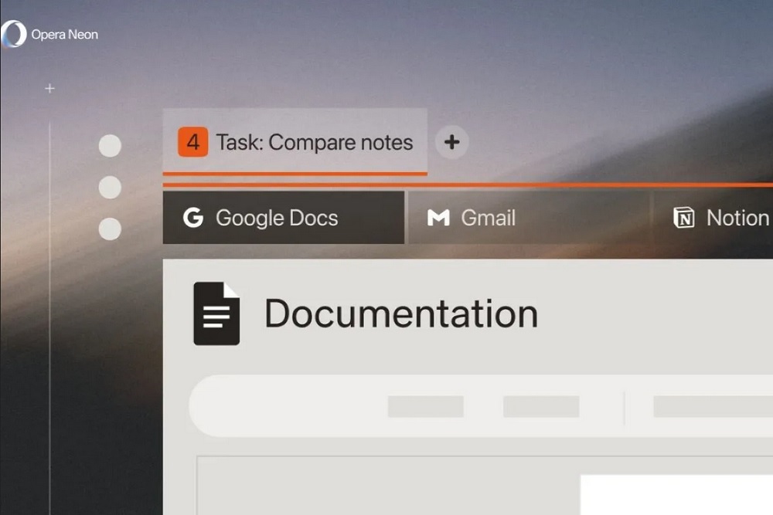The width and height of the screenshot is (773, 515).
Task: Select the top circle in the sidebar
Action: 110,146
